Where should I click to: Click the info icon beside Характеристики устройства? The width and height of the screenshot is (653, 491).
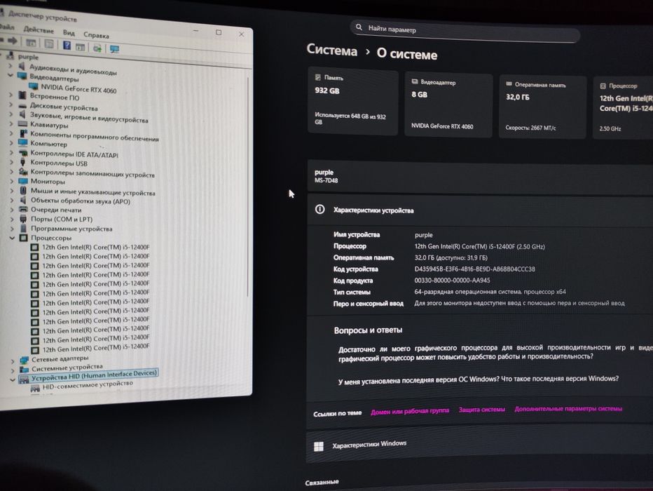(319, 209)
